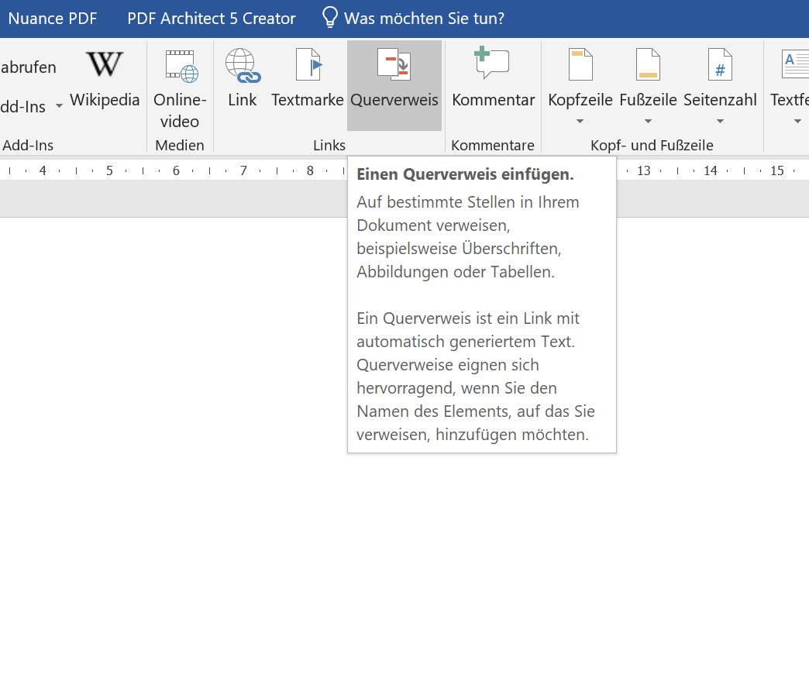Open the Fußzeile footer icon
The image size is (809, 678).
[648, 64]
